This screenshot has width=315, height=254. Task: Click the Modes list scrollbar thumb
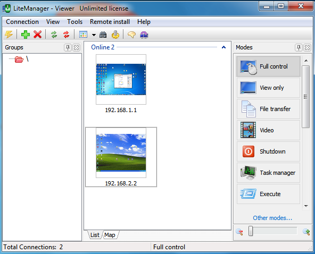pos(306,97)
